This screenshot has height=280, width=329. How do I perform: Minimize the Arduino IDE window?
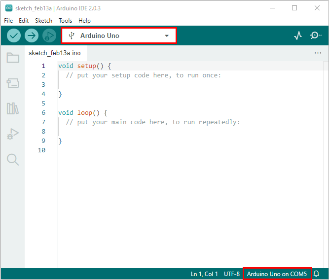272,8
